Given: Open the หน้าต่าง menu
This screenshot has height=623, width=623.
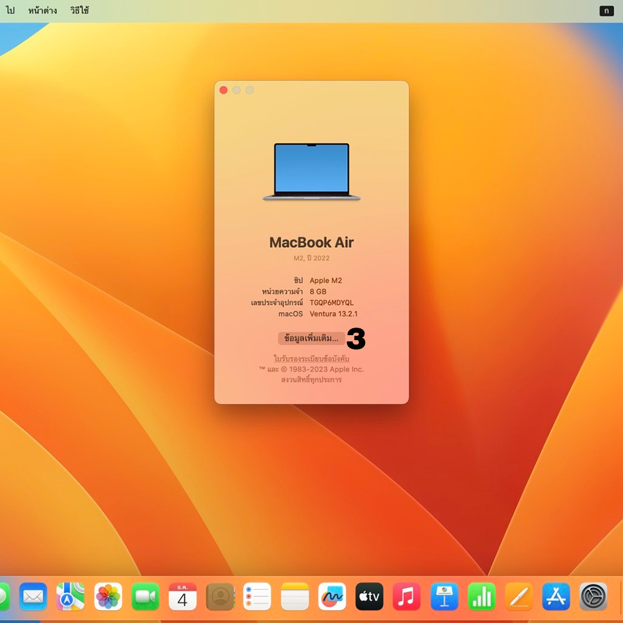Looking at the screenshot, I should pos(42,11).
